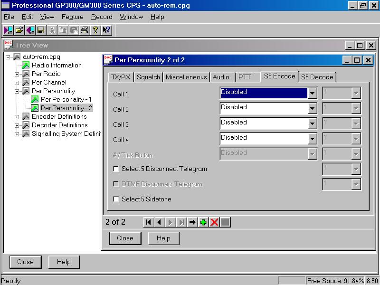Enable the Select 5 Sidetone checkbox
380x285 pixels.
point(116,199)
